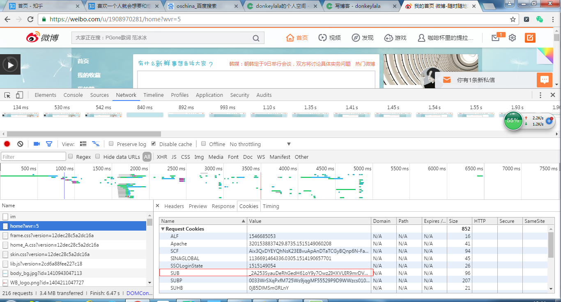Close the DevTools panel
Screen dimensions: 561x302
click(x=553, y=95)
